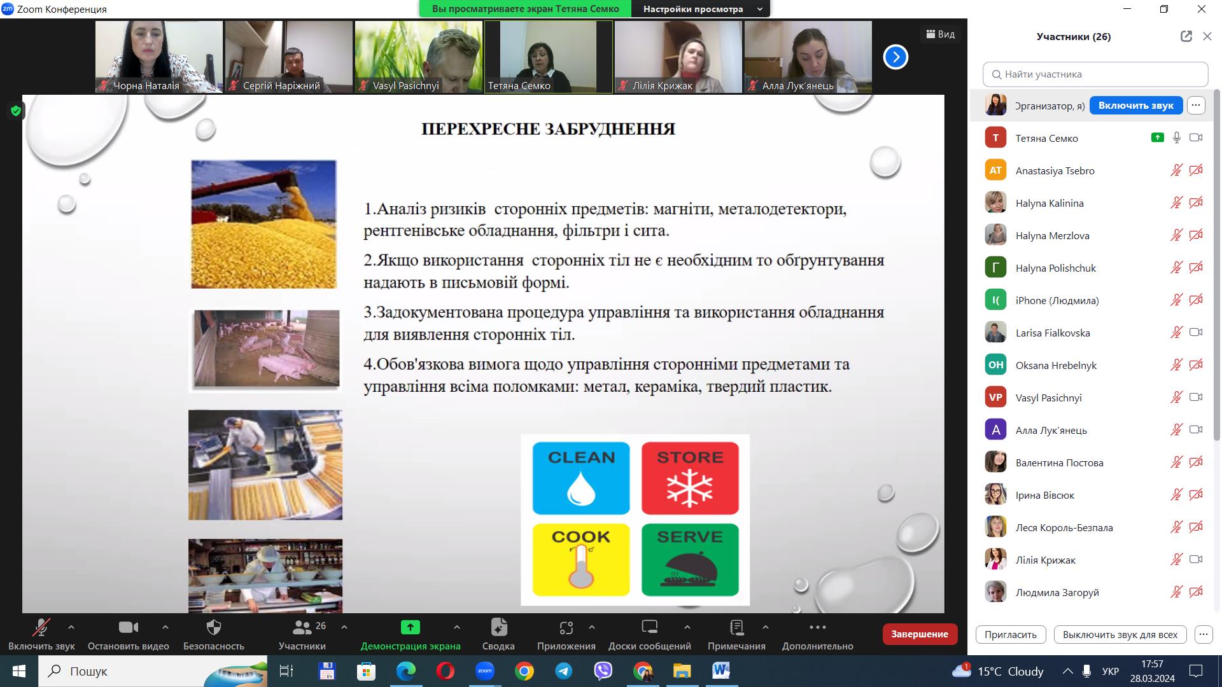Click the red Завершение end button
The height and width of the screenshot is (687, 1222).
(x=919, y=634)
